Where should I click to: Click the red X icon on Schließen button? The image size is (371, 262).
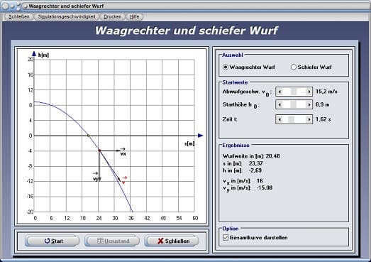coord(160,241)
